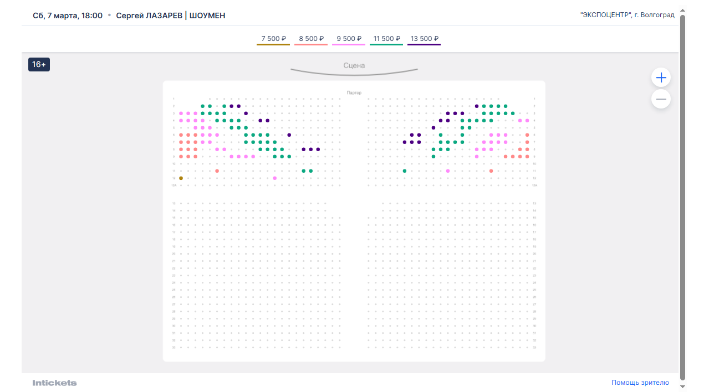Open the Помощь зрителю link
Screen dimensions: 709x392
point(640,383)
